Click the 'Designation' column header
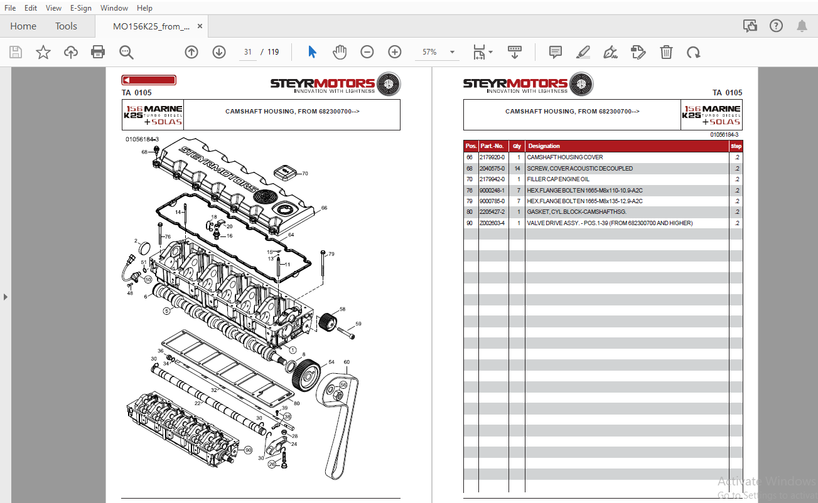Screen dimensions: 818x503 pyautogui.click(x=544, y=146)
